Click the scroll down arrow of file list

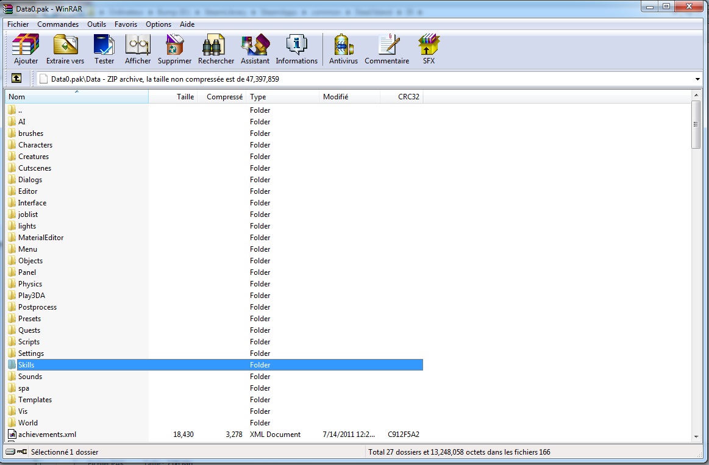tap(696, 436)
